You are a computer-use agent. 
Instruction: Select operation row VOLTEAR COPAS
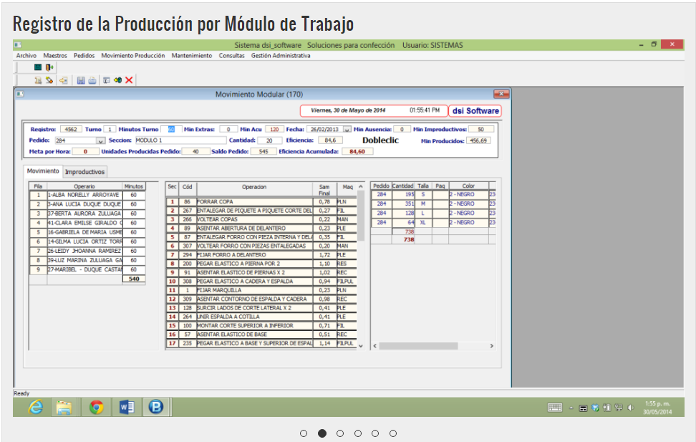click(x=262, y=219)
